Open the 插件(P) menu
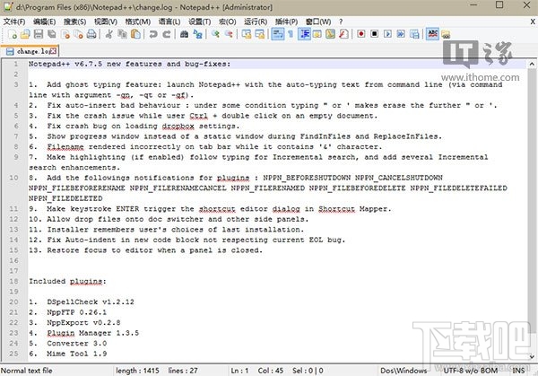 286,22
